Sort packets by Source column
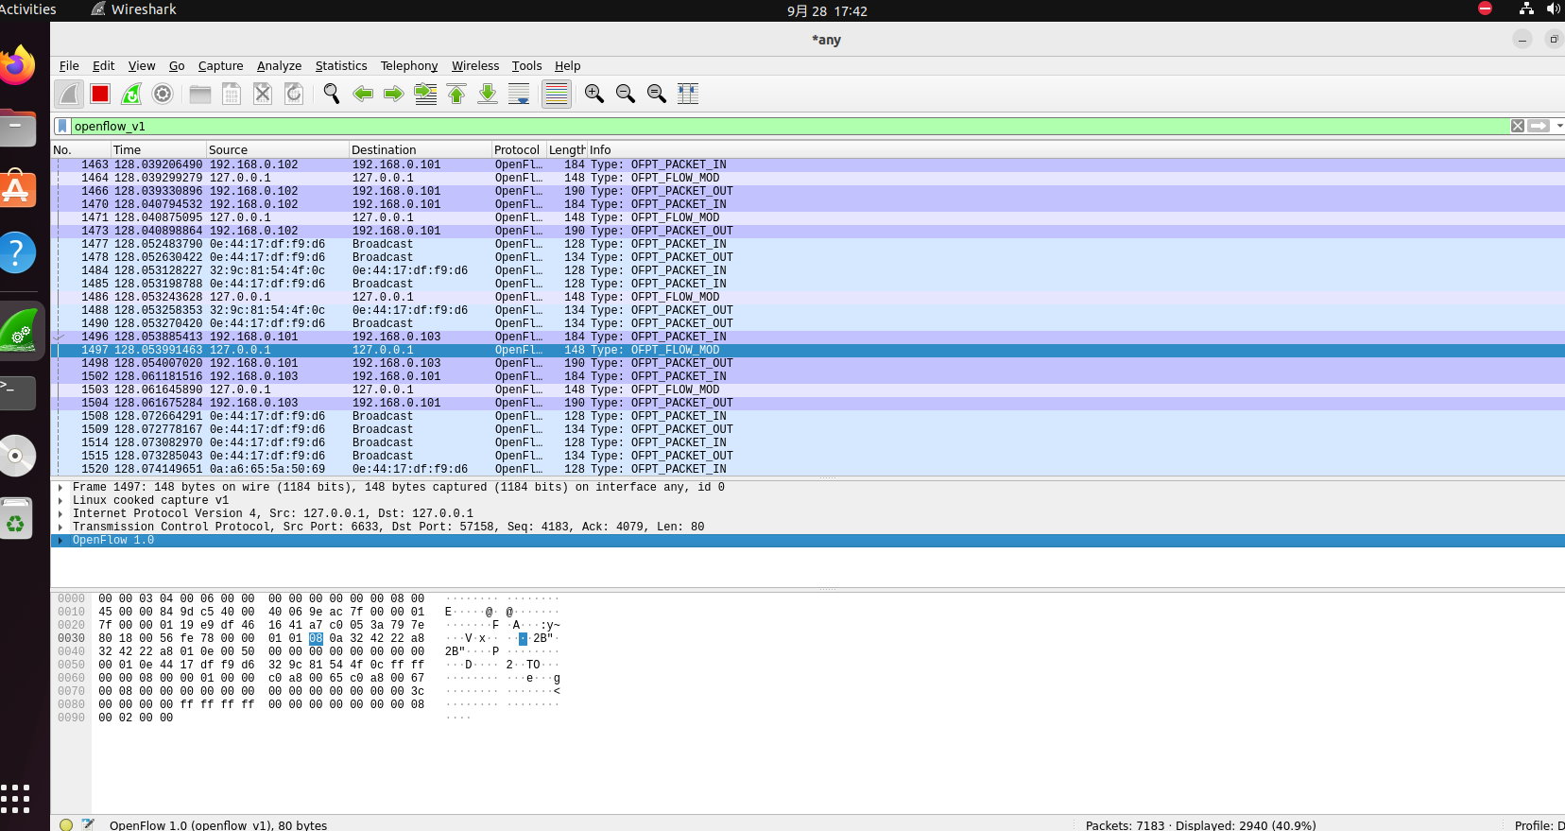This screenshot has width=1565, height=831. [x=277, y=150]
